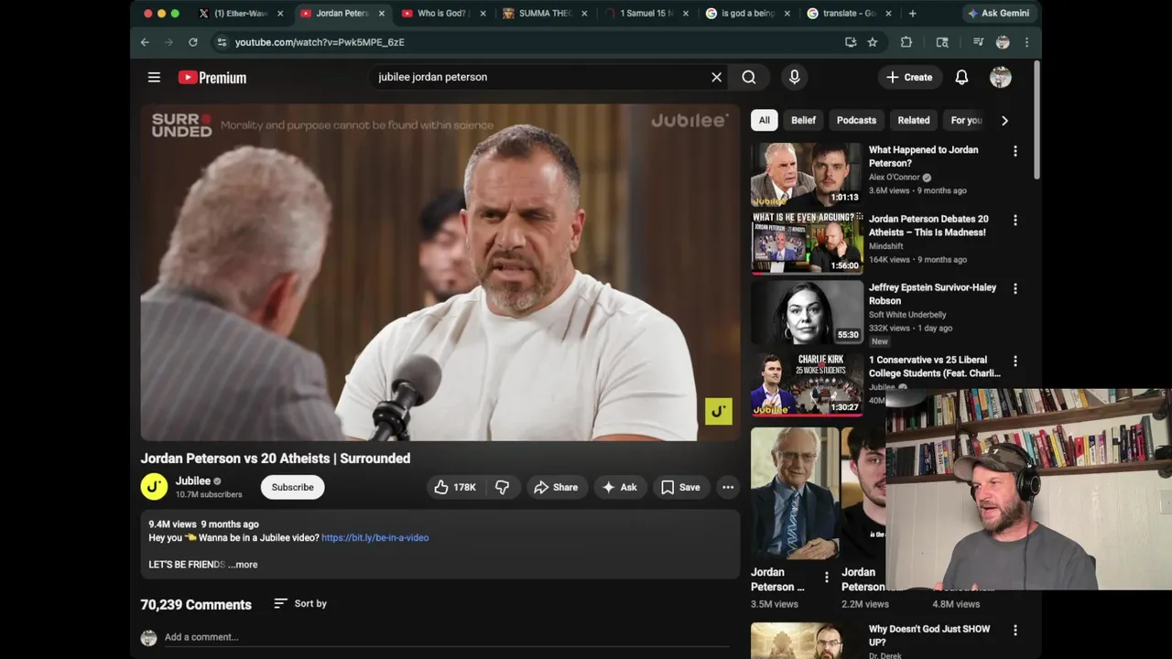This screenshot has height=659, width=1172.
Task: Clear the search box with X
Action: 717,78
